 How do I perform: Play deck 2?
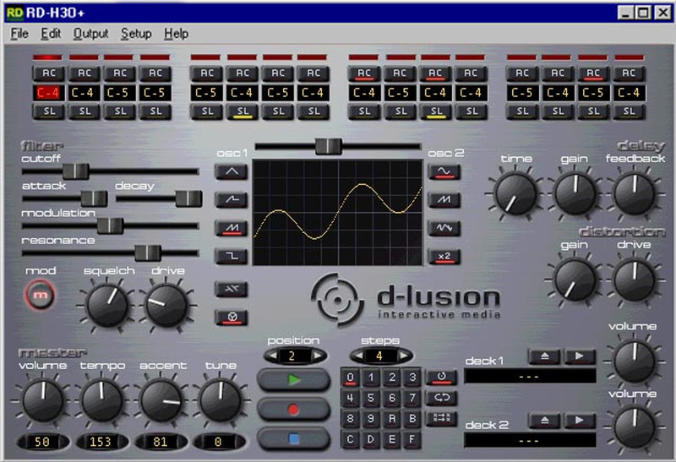(580, 421)
